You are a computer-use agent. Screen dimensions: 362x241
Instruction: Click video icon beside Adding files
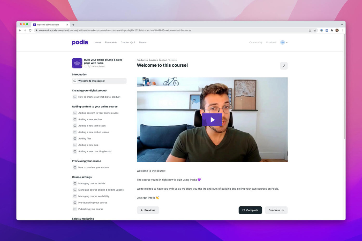[x=75, y=138]
